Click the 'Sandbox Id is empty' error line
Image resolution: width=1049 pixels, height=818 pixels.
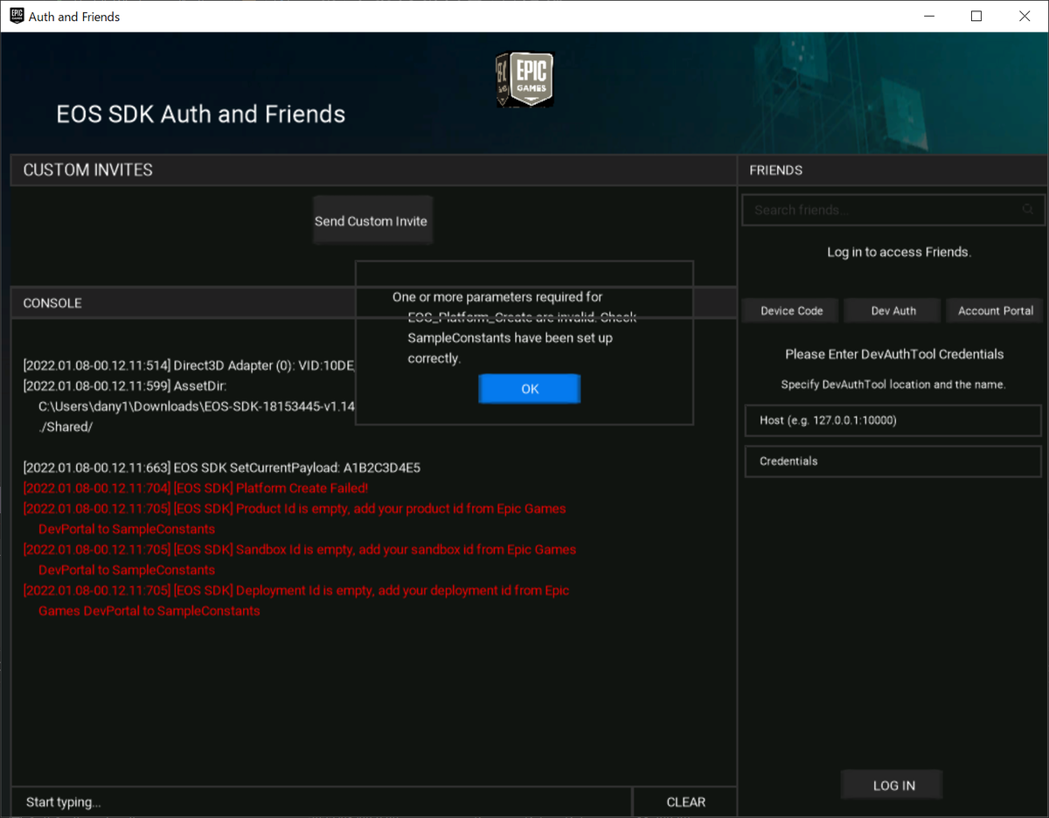pos(300,559)
